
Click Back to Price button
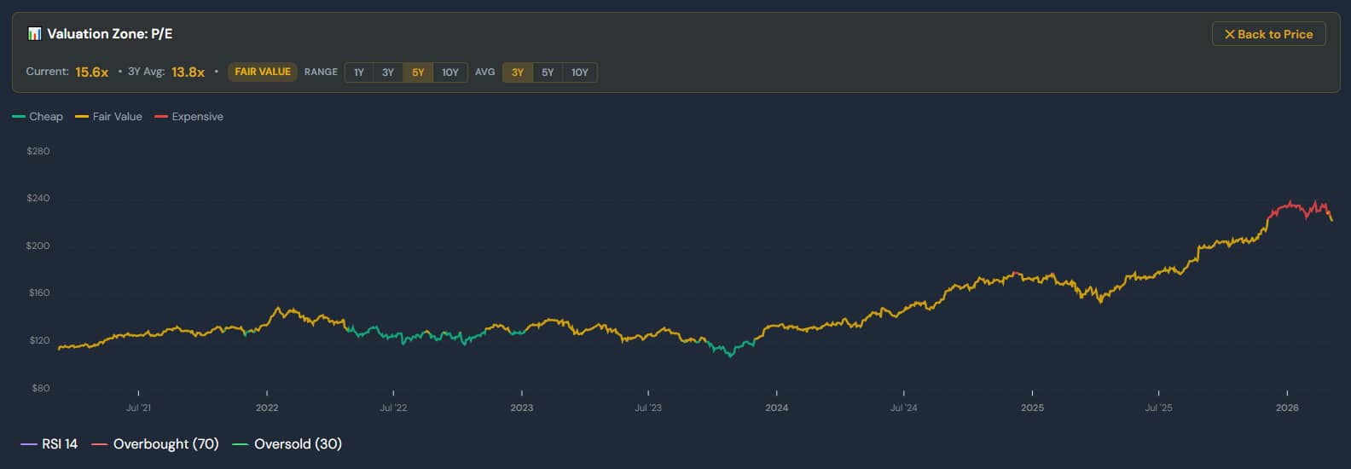pos(1268,34)
